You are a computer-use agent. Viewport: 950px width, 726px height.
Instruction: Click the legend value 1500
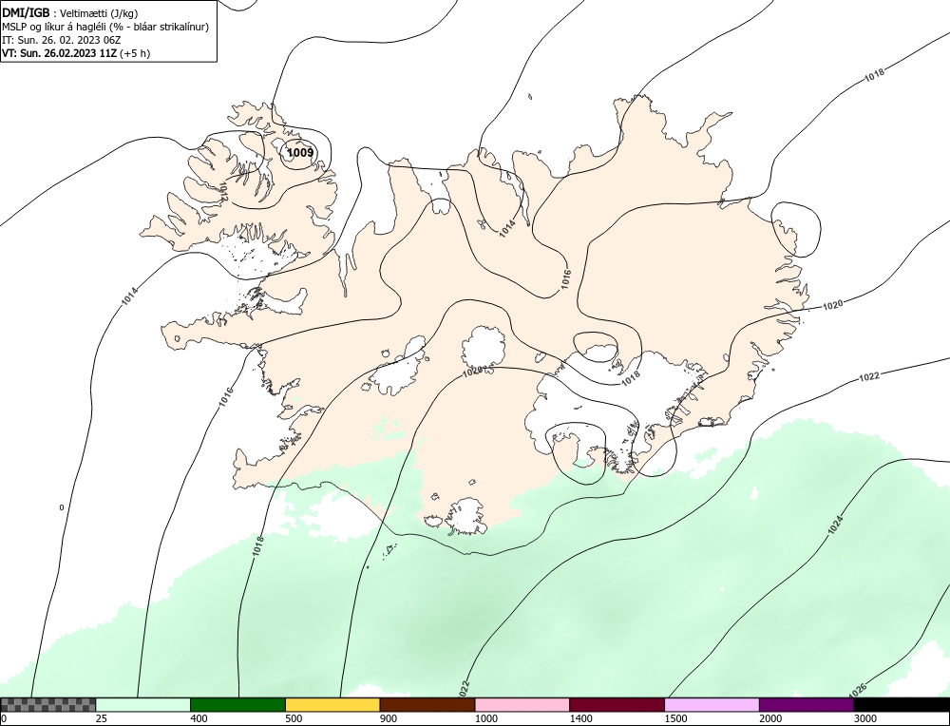[x=676, y=718]
